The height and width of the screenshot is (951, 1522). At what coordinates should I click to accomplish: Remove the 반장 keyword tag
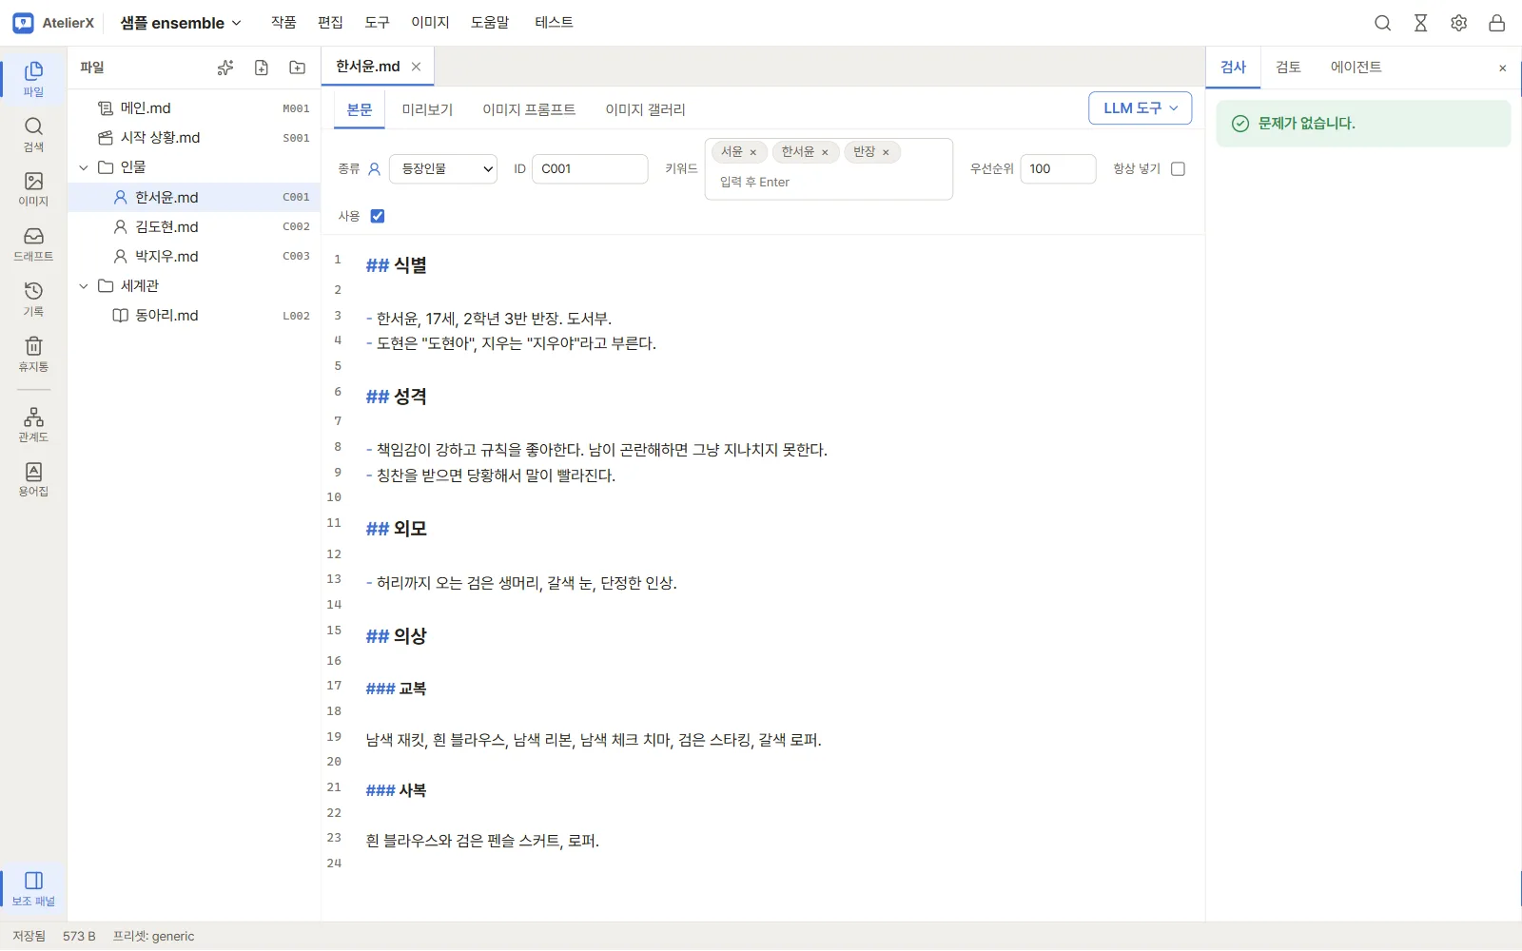(x=886, y=152)
